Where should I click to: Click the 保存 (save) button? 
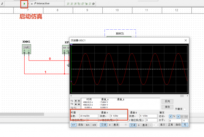click(167, 107)
